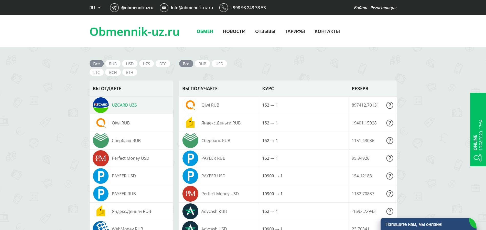The height and width of the screenshot is (230, 486).
Task: Click Qiwi icon in receive column
Action: (x=190, y=105)
